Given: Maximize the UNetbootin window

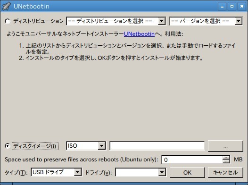Looking at the screenshot, I should pyautogui.click(x=232, y=6).
